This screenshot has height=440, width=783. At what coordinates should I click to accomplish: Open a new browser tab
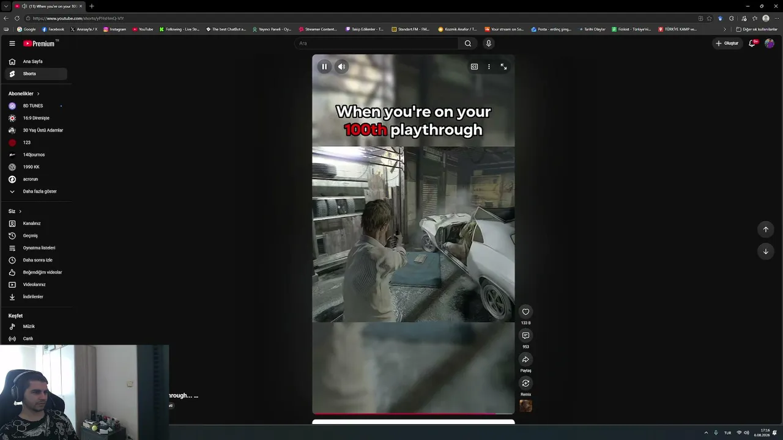(91, 6)
